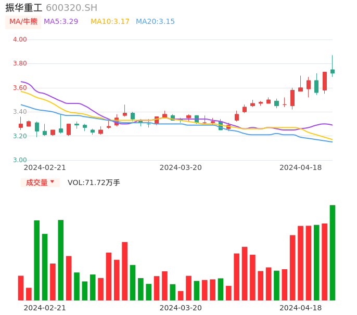Screen dimensions: 357x315
Task: Click the stock name 振华重工
Action: pos(24,8)
